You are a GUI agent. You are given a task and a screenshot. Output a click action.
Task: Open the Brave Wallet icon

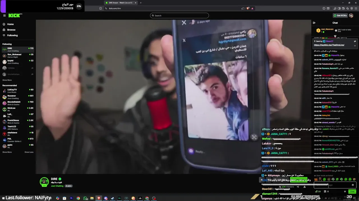coord(343,8)
